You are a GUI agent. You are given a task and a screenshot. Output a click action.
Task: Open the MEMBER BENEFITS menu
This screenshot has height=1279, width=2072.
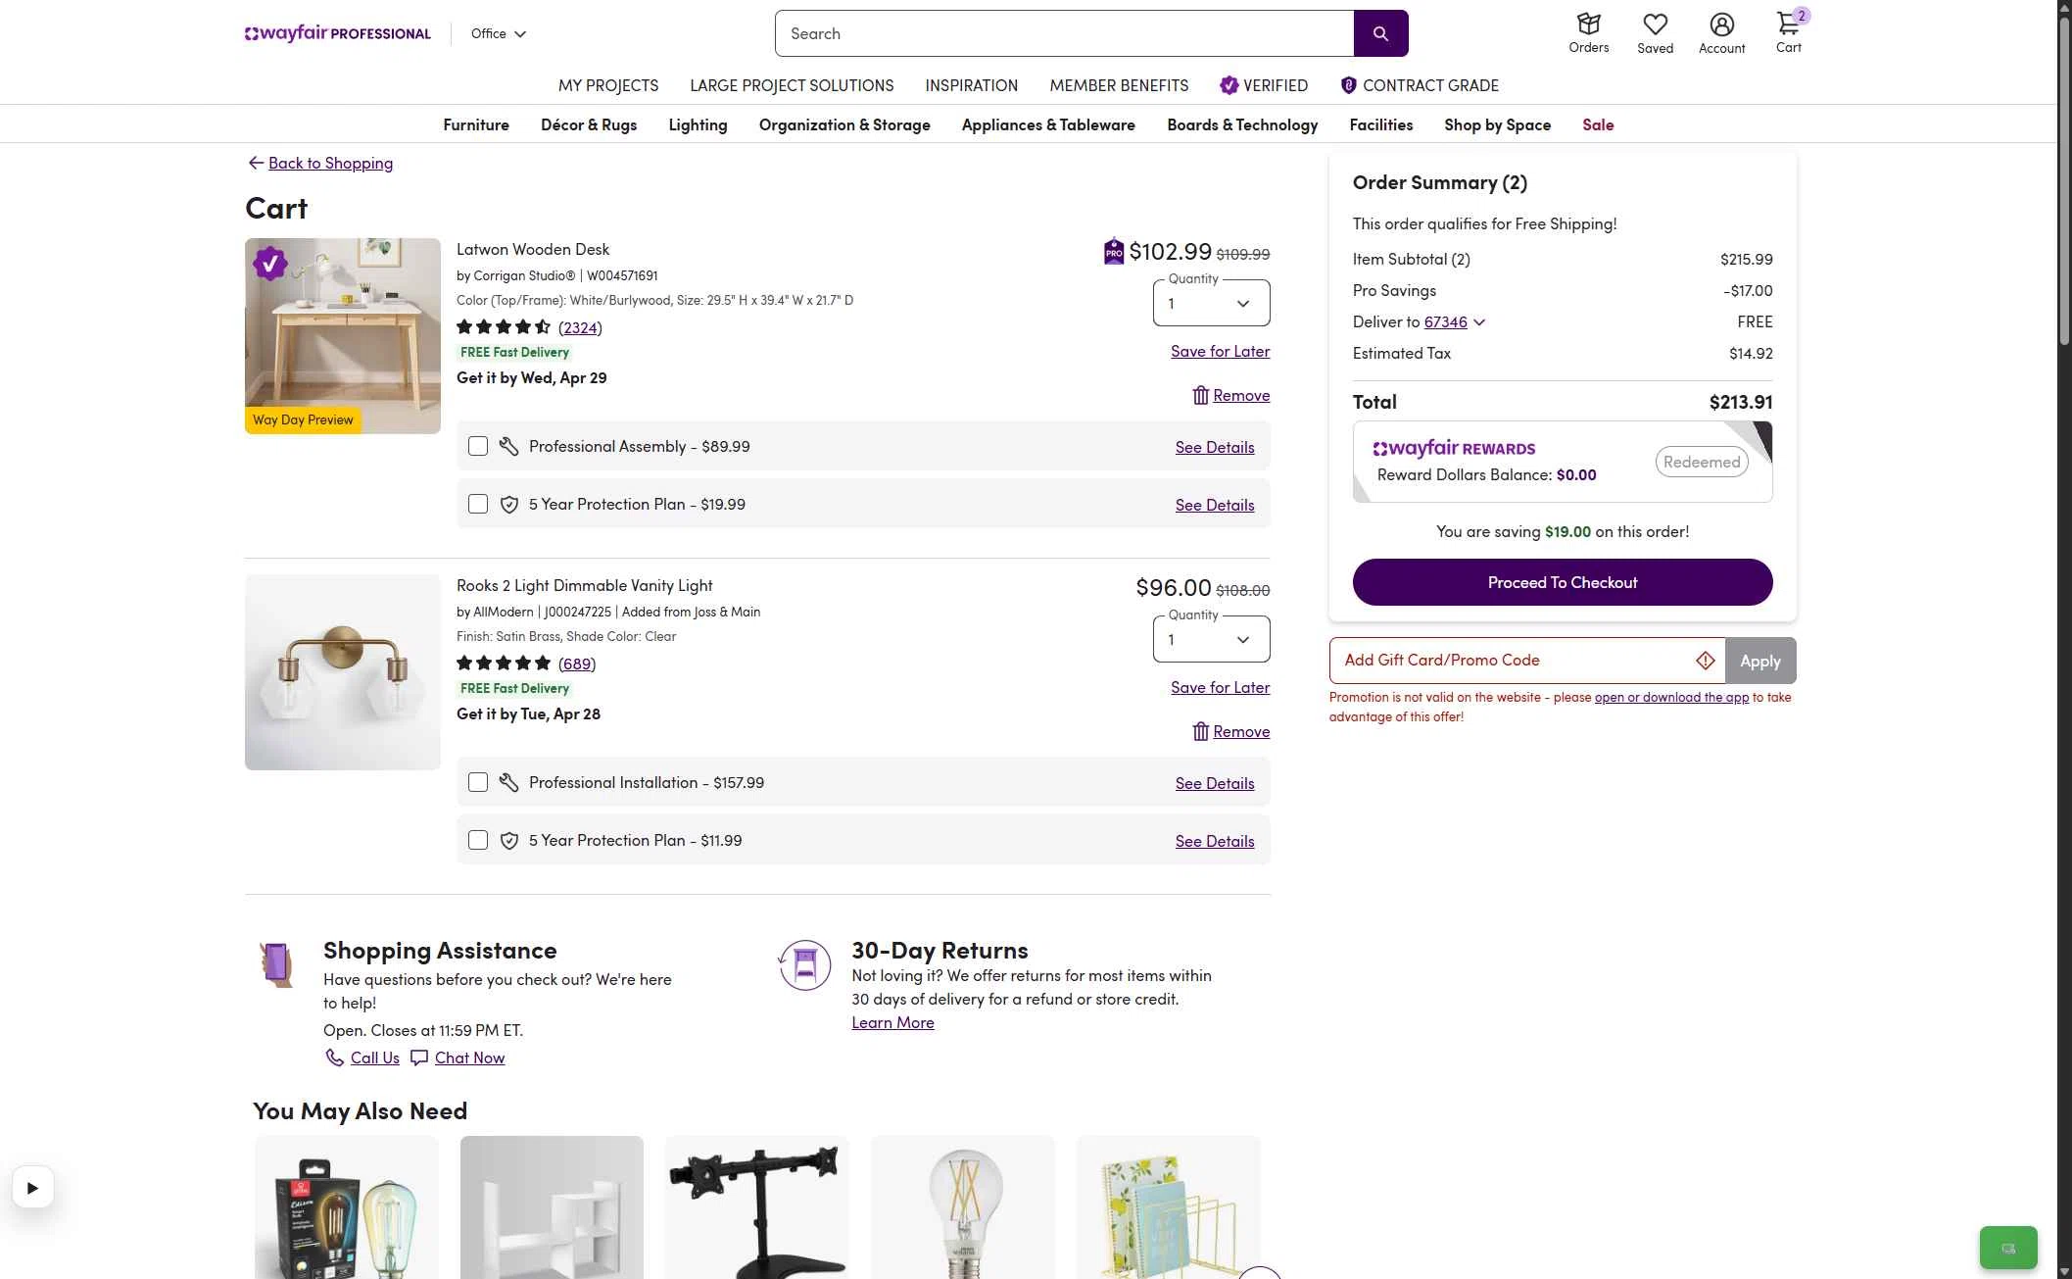(1119, 85)
